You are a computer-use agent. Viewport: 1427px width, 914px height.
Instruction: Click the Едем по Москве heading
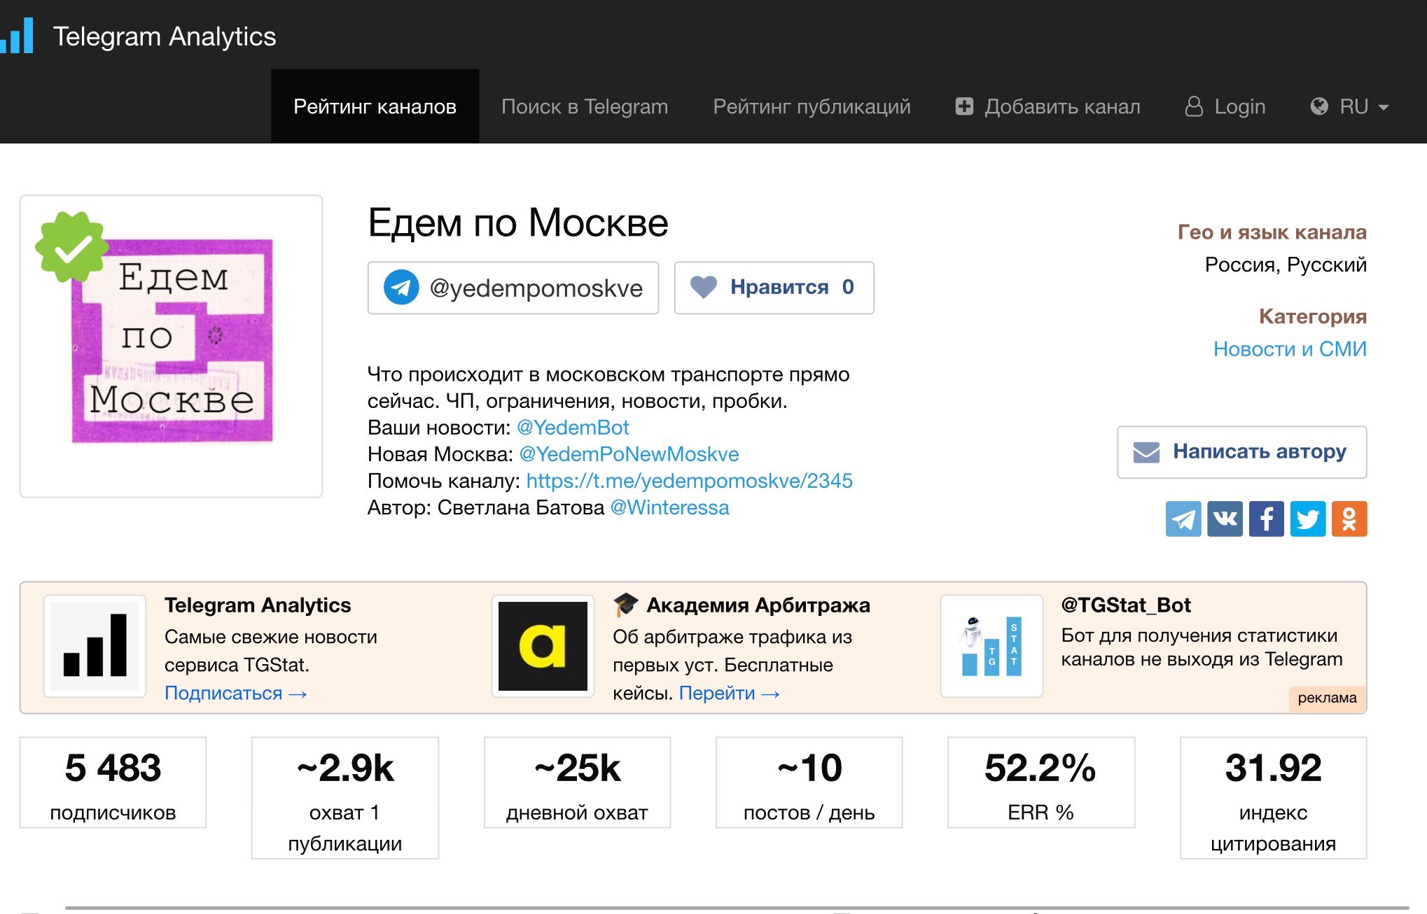518,223
